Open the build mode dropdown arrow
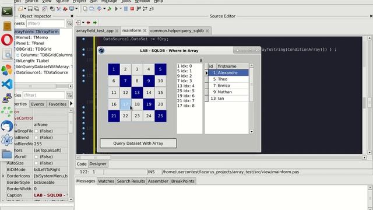This screenshot has height=210, width=373. tap(104, 9)
